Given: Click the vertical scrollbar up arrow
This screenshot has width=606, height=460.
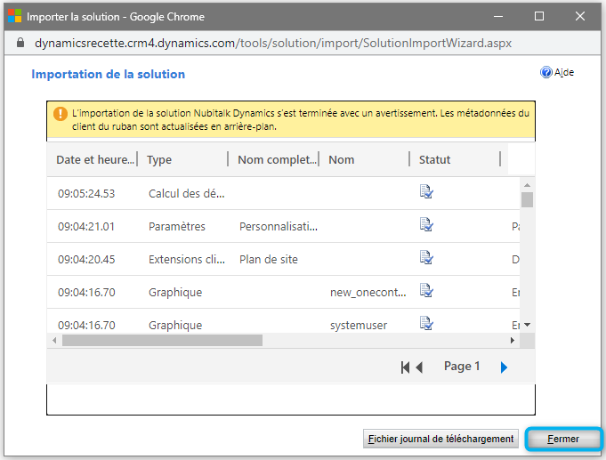Looking at the screenshot, I should click(527, 185).
